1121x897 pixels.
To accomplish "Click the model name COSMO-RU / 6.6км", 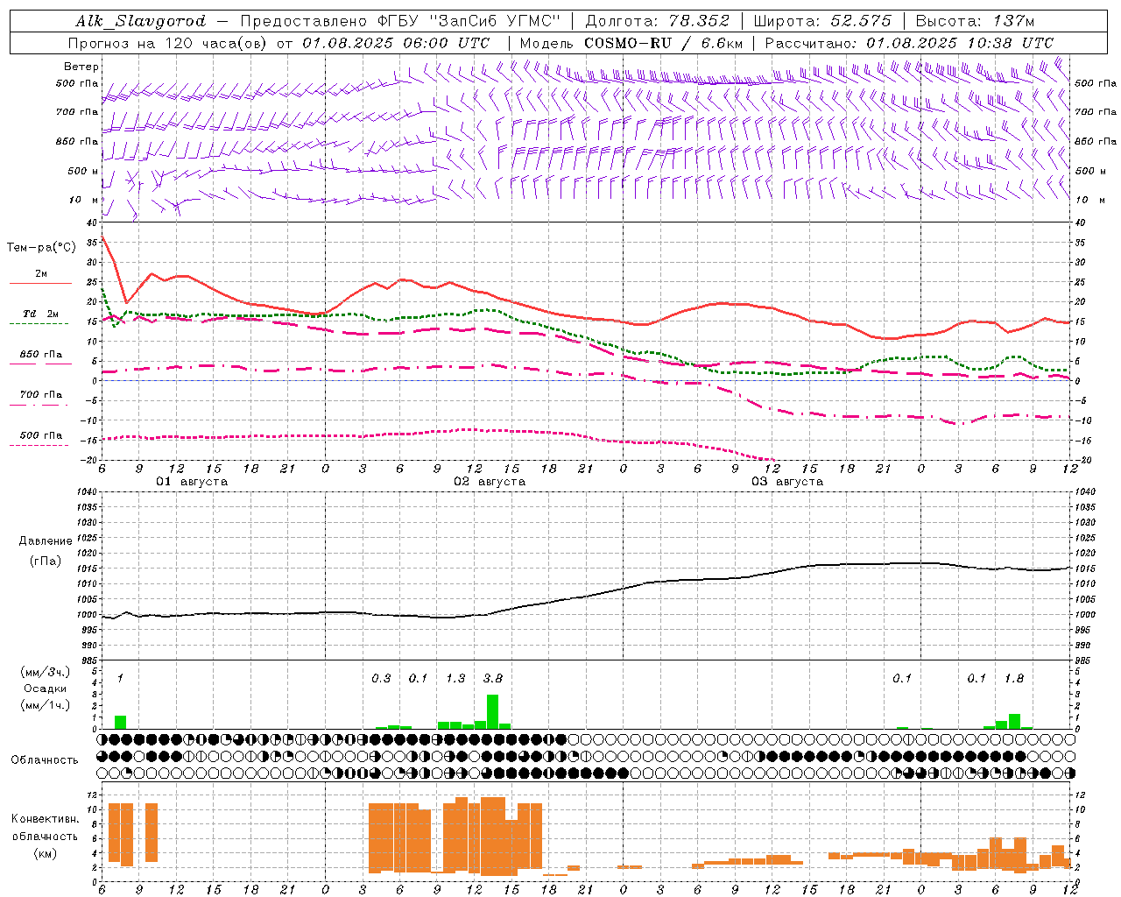I will (x=663, y=43).
